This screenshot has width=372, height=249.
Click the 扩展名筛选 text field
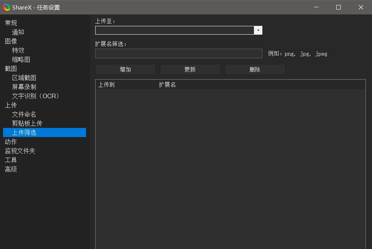click(x=179, y=54)
